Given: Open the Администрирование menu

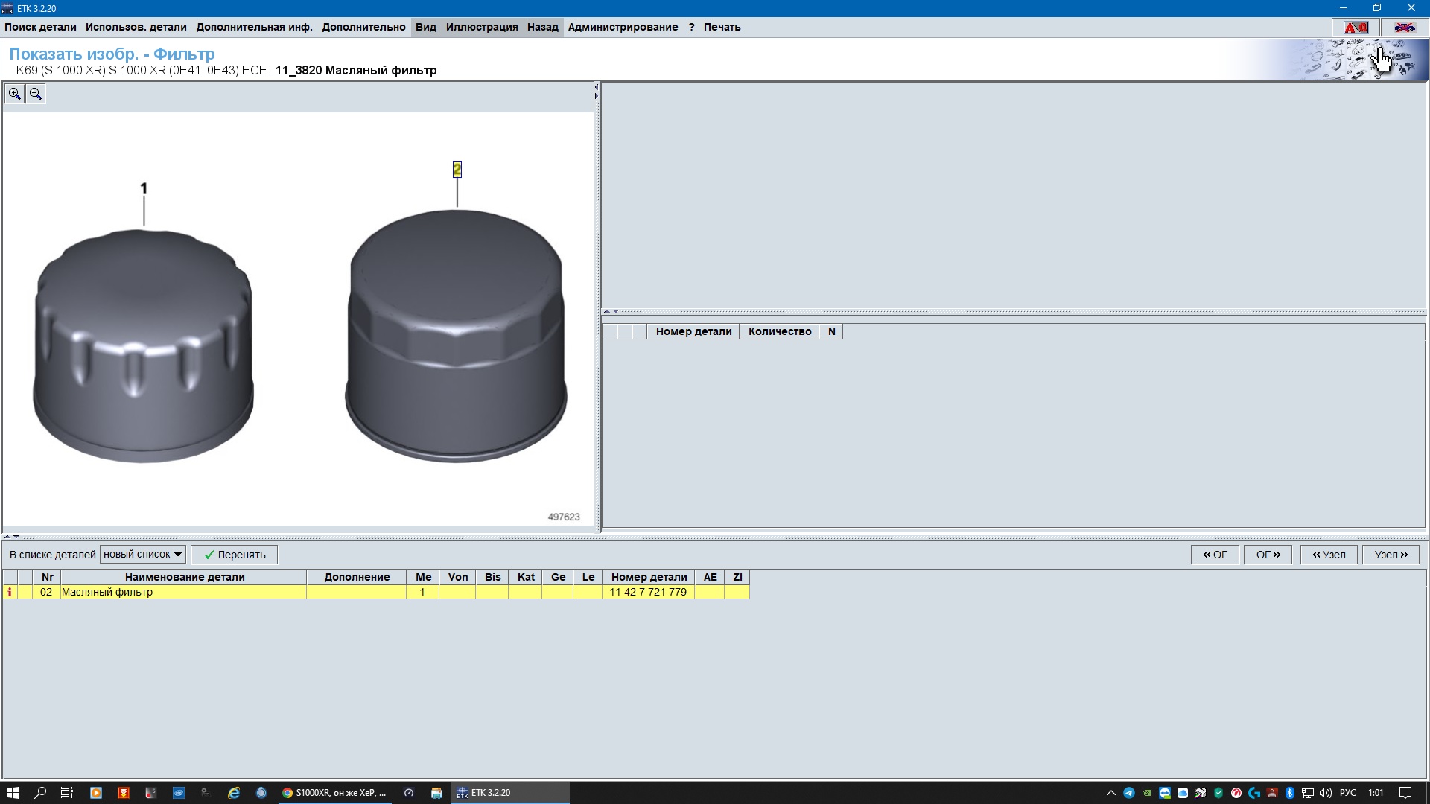Looking at the screenshot, I should coord(623,27).
